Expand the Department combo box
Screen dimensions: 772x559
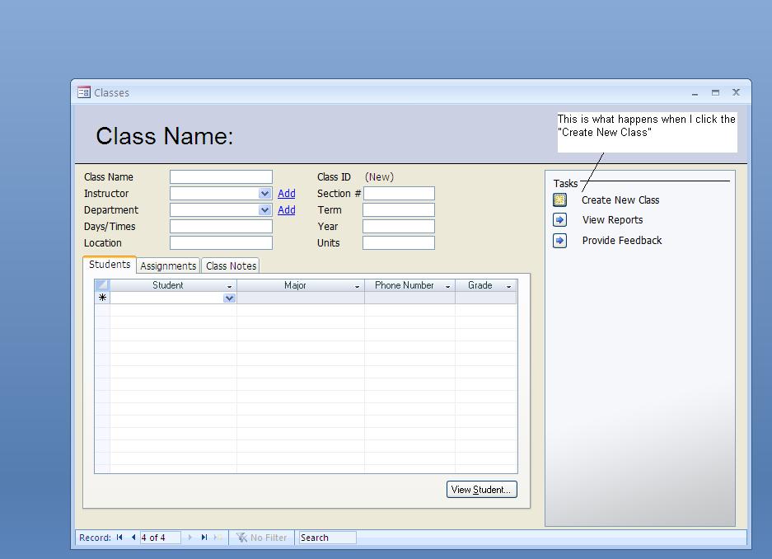(264, 210)
